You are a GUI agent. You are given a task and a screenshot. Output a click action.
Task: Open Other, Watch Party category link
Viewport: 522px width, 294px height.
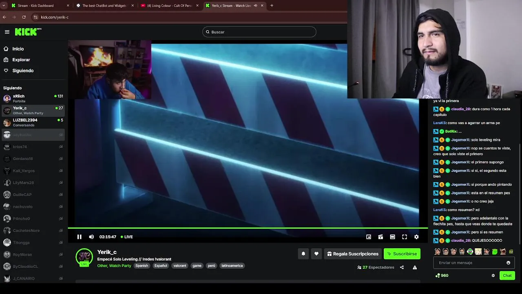[114, 266]
